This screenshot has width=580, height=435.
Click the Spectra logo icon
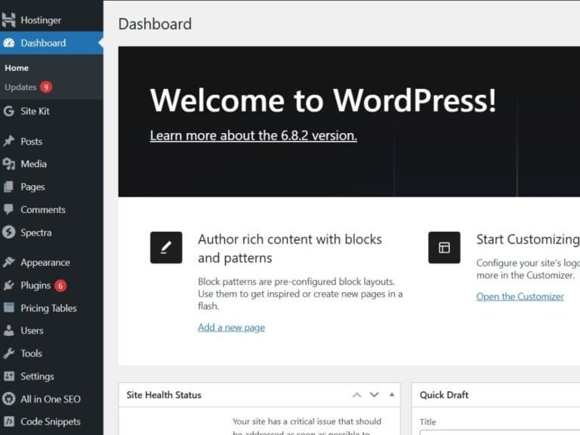8,233
